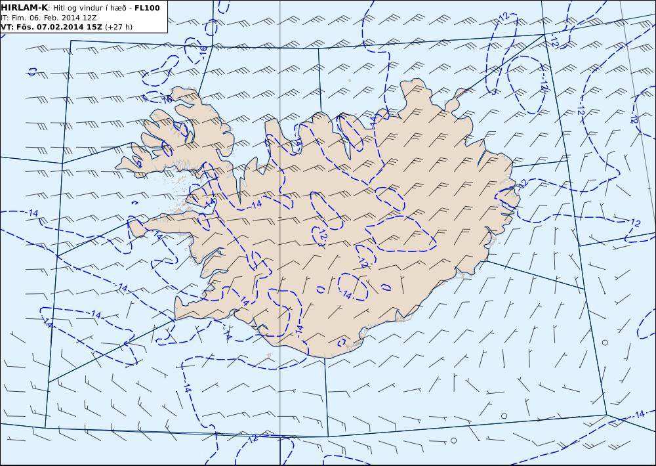The image size is (656, 466).
Task: Click the 16 contour label north of the Westfjords
Action: click(203, 51)
